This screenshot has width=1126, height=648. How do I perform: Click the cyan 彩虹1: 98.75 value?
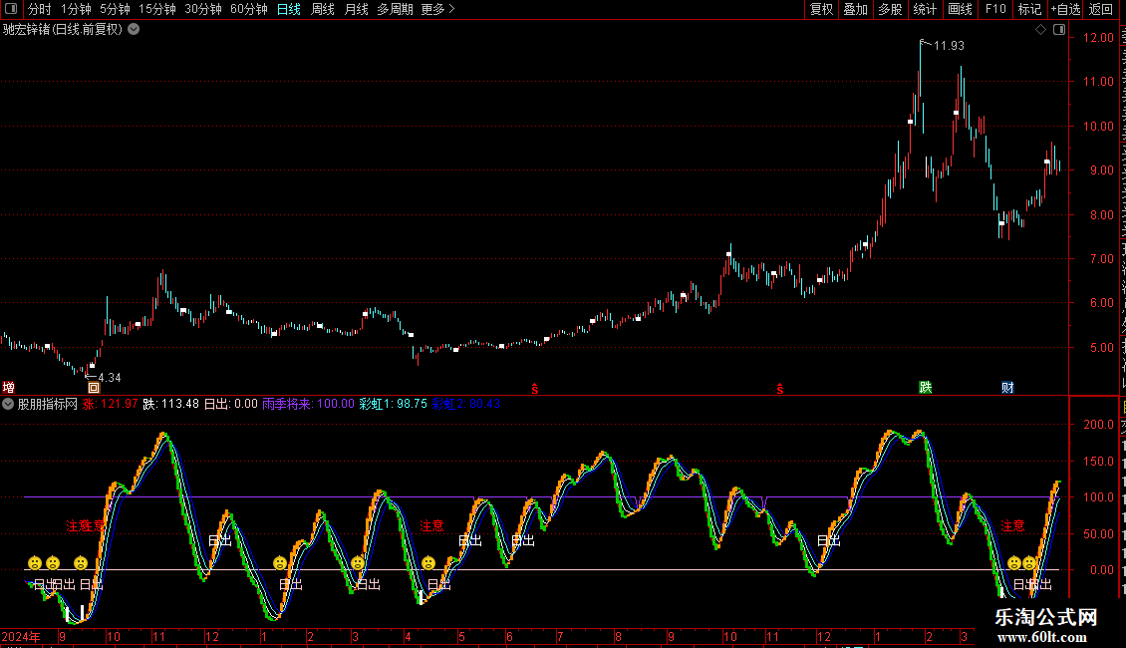pos(393,405)
